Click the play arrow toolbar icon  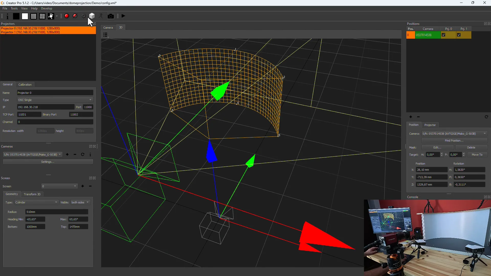[124, 16]
